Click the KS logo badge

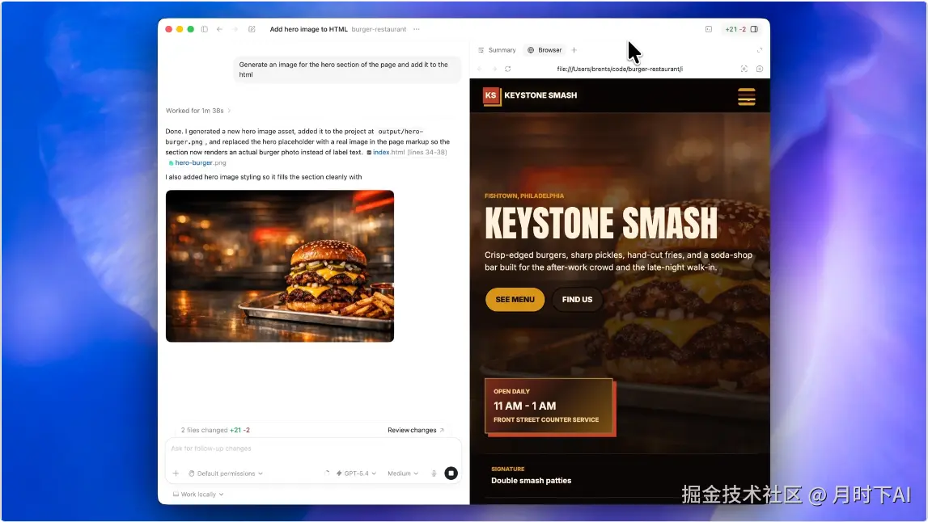pyautogui.click(x=491, y=96)
